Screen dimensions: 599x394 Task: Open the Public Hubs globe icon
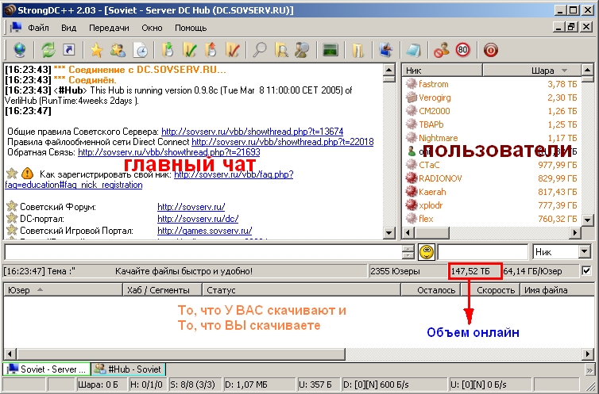coord(20,50)
